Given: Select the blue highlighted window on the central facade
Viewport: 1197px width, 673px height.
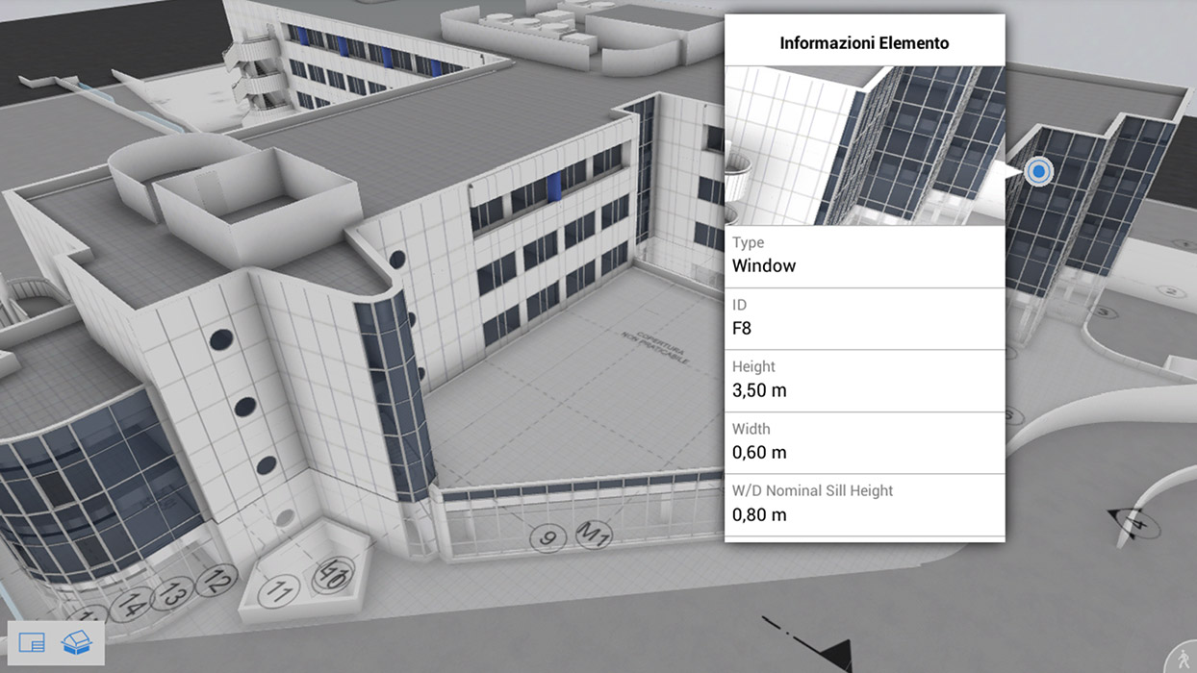Looking at the screenshot, I should click(x=553, y=187).
